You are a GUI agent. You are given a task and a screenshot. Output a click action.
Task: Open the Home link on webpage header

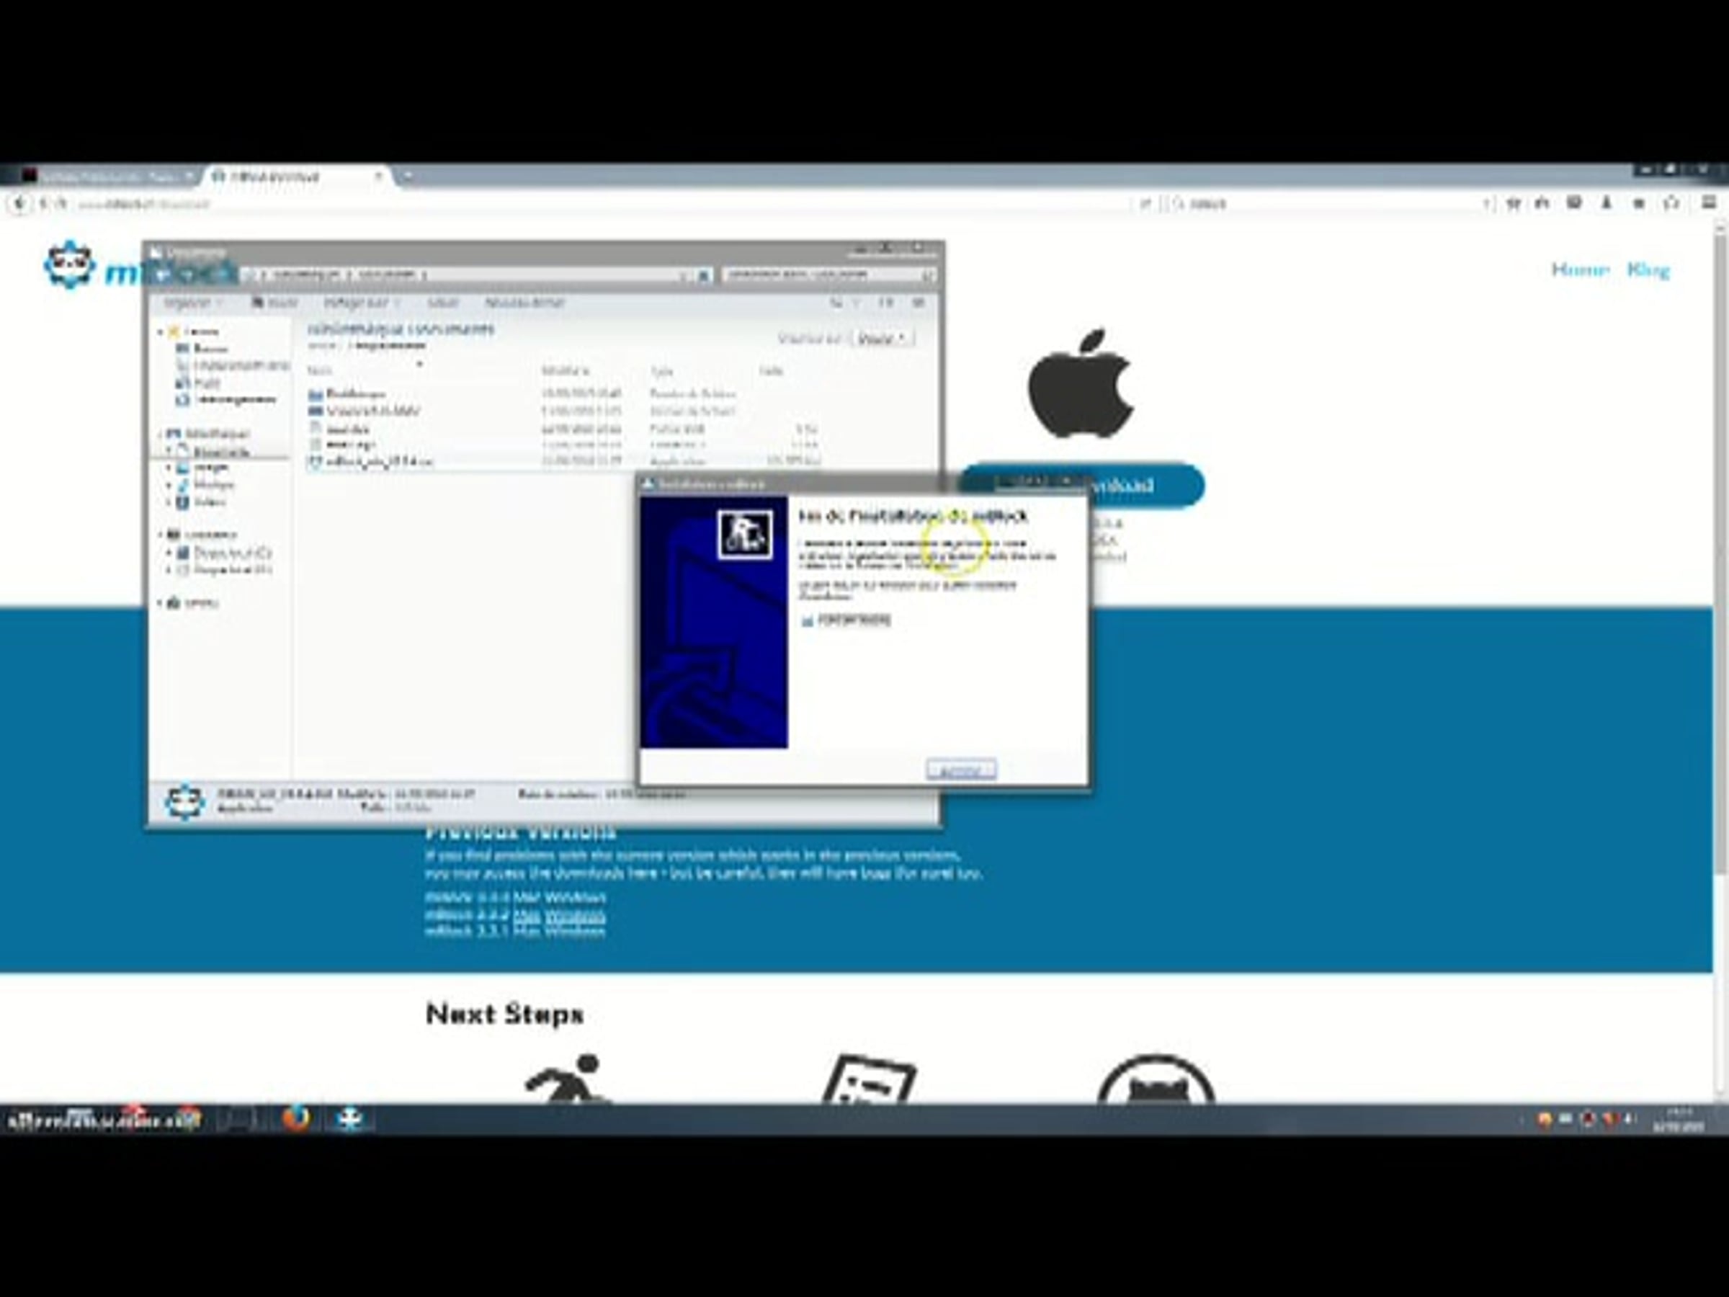click(1580, 269)
